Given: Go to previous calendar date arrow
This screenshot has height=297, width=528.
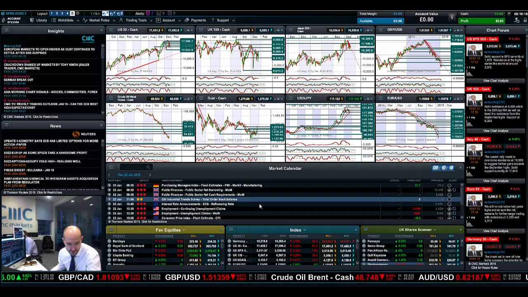Looking at the screenshot, I should pyautogui.click(x=109, y=175).
